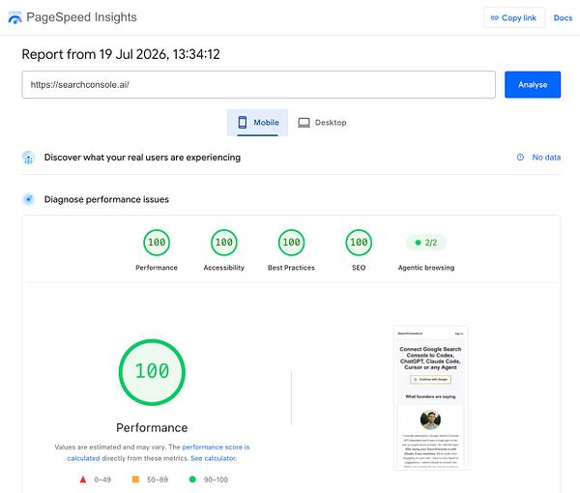Click the green circle 90–100 legend icon
The image size is (580, 493).
click(192, 479)
